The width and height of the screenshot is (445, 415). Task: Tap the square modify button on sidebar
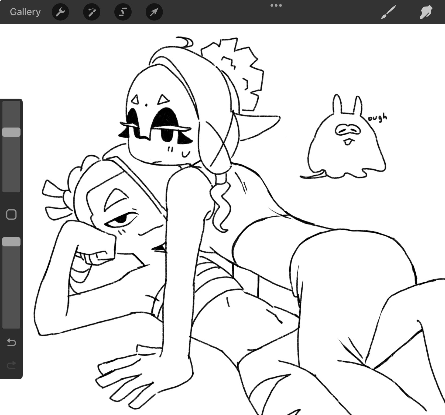pyautogui.click(x=11, y=215)
